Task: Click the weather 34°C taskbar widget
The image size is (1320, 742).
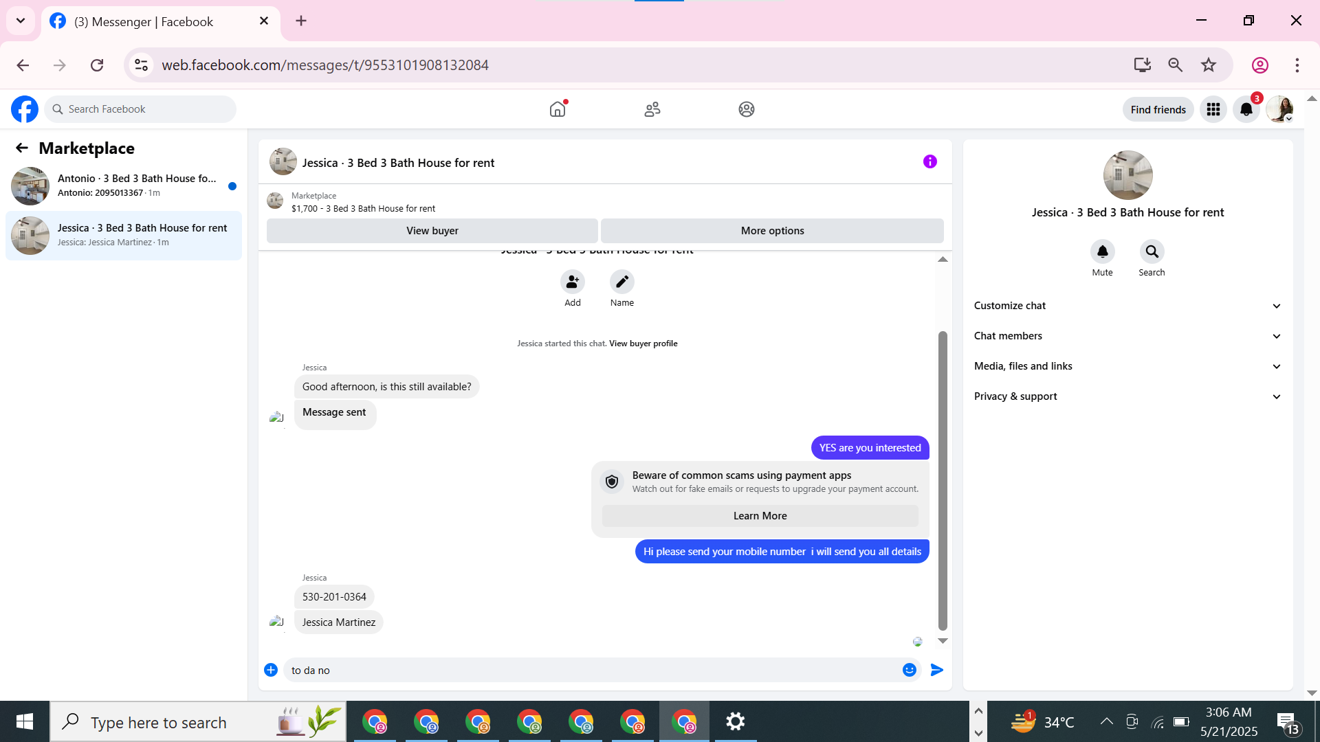Action: [x=1042, y=721]
